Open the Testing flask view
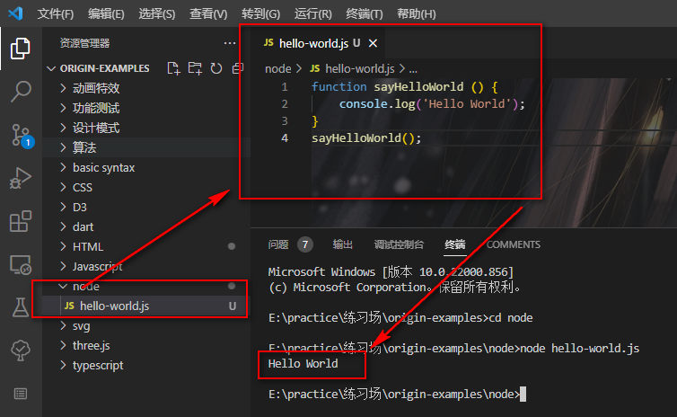 [x=21, y=307]
